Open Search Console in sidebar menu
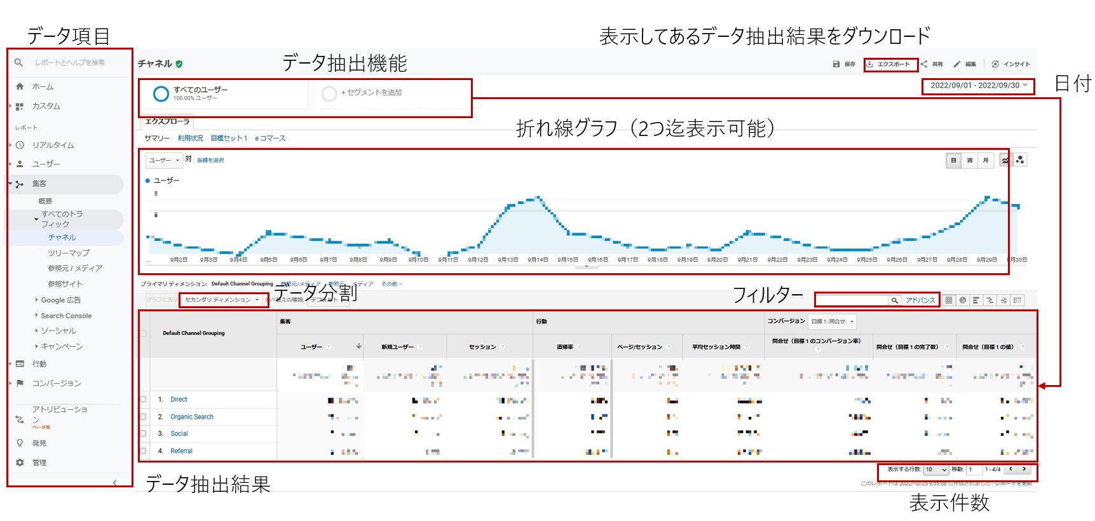The image size is (1095, 521). tap(66, 316)
